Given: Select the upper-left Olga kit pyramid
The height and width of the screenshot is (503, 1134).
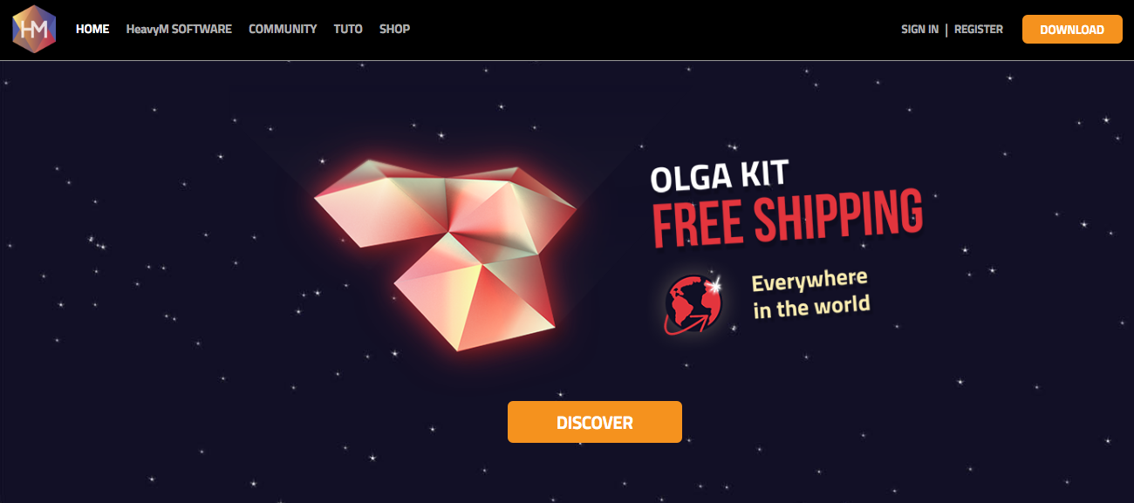Looking at the screenshot, I should [382, 202].
